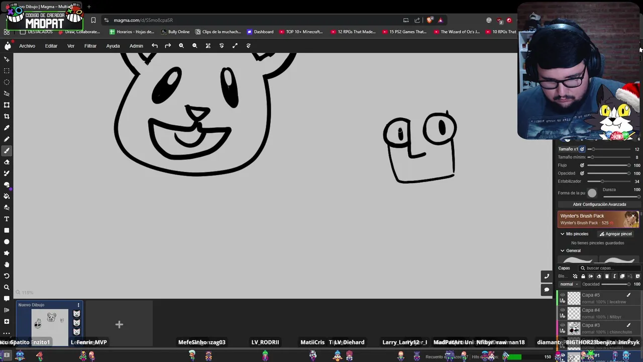
Task: Select the Rotate view tool
Action: point(7,276)
